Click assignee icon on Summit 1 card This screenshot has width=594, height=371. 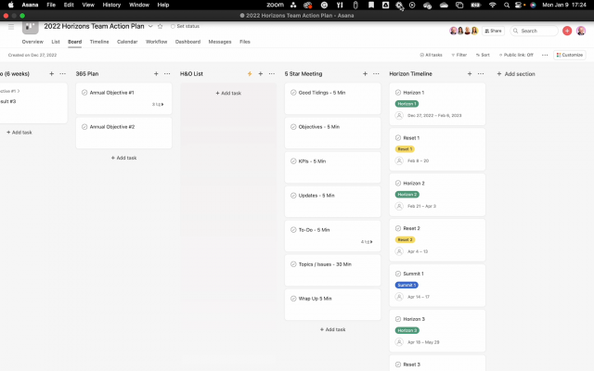pyautogui.click(x=399, y=297)
